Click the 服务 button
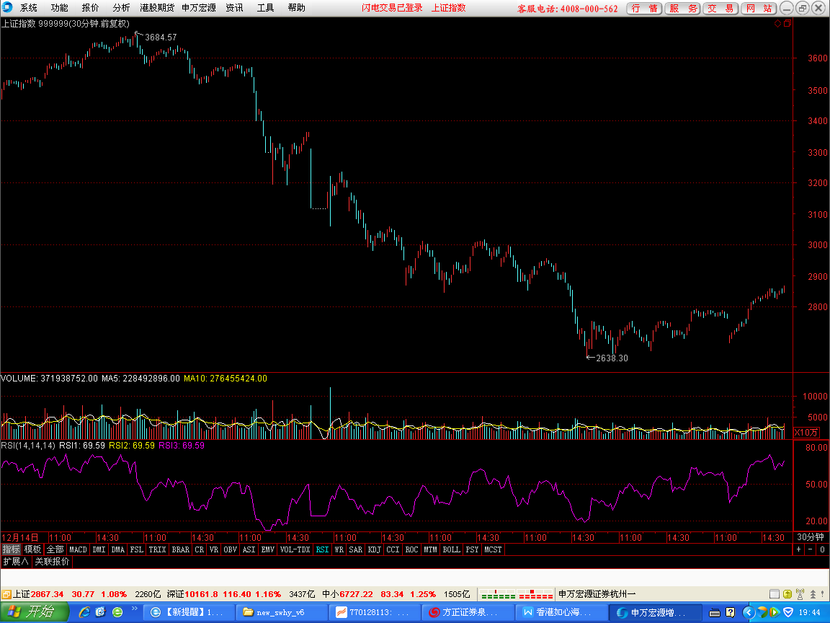 [682, 9]
